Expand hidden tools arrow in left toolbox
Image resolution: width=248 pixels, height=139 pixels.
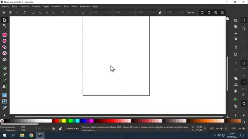(4, 115)
